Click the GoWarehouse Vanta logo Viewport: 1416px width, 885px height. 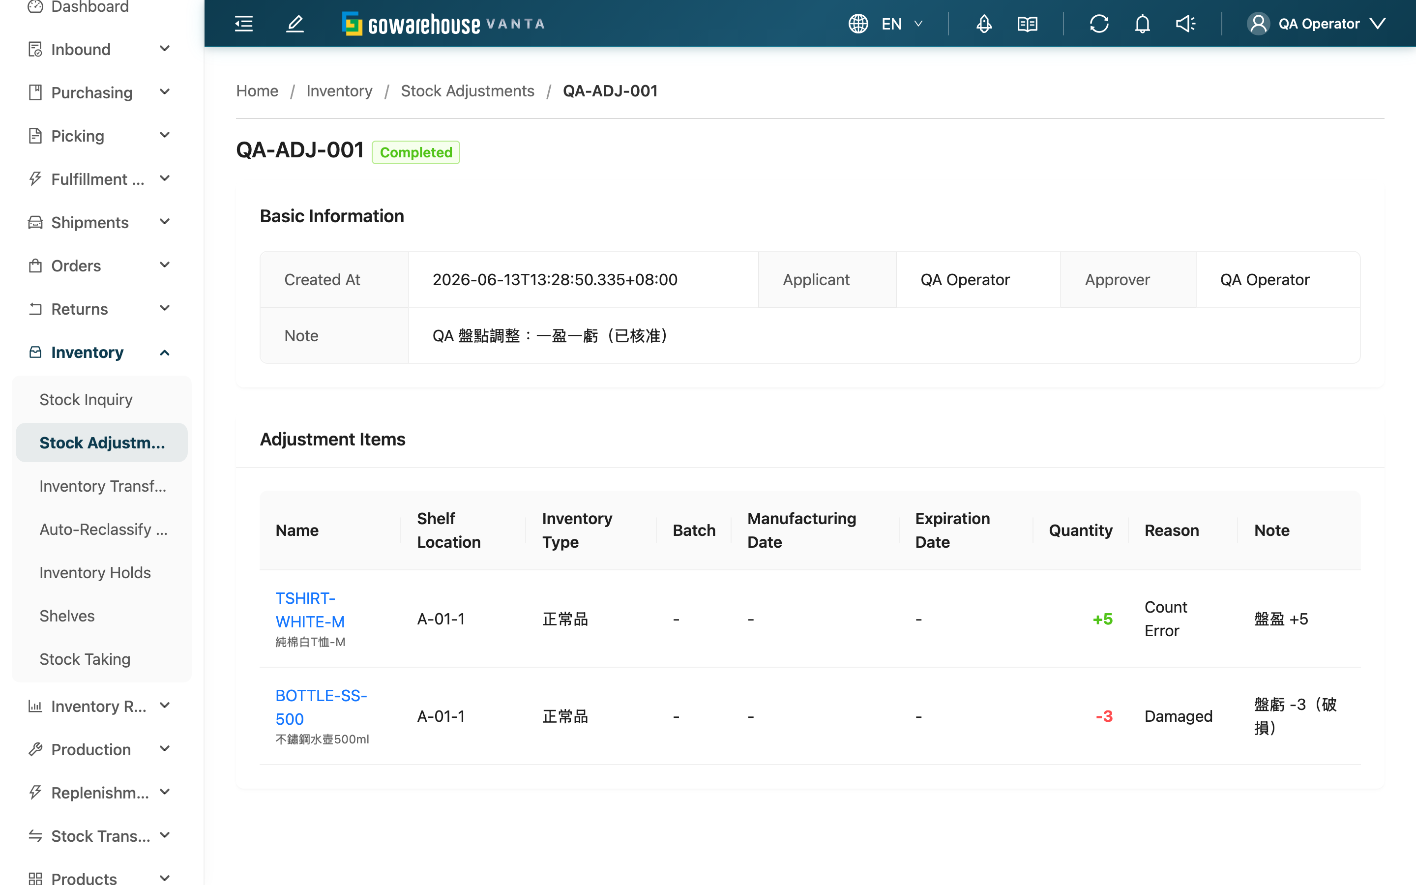click(443, 24)
